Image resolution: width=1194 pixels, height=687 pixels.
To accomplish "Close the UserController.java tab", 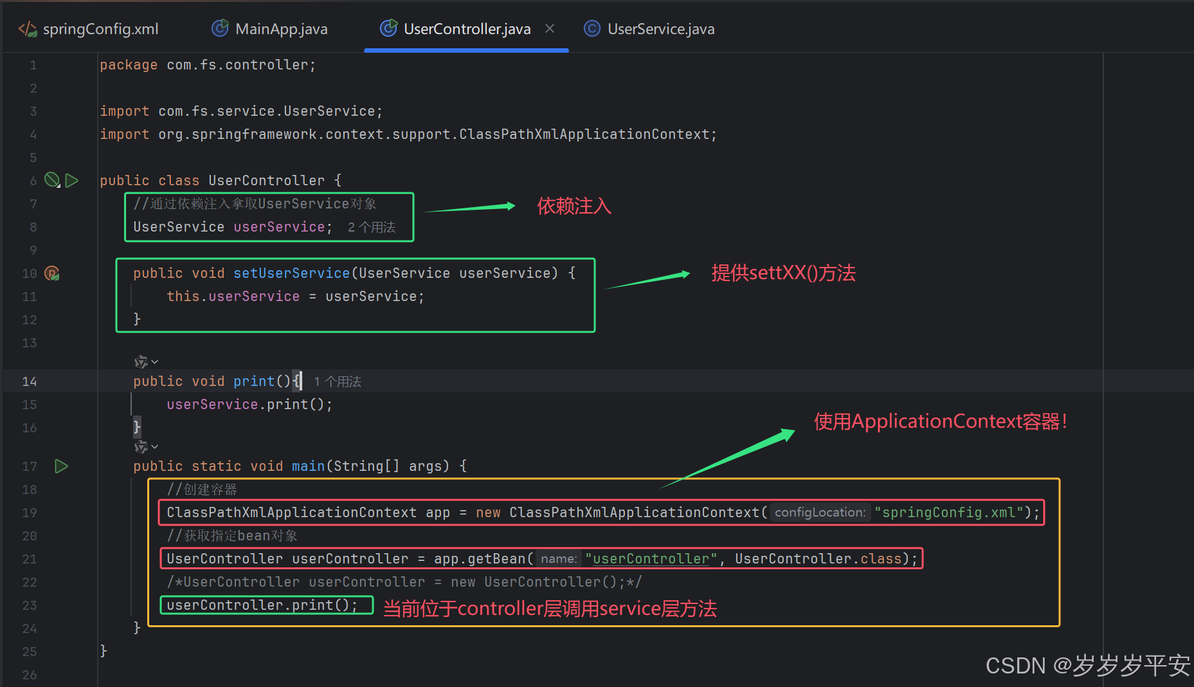I will pos(550,28).
